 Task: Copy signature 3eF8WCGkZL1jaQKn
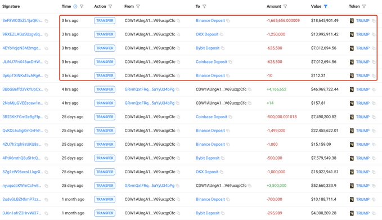46,21
